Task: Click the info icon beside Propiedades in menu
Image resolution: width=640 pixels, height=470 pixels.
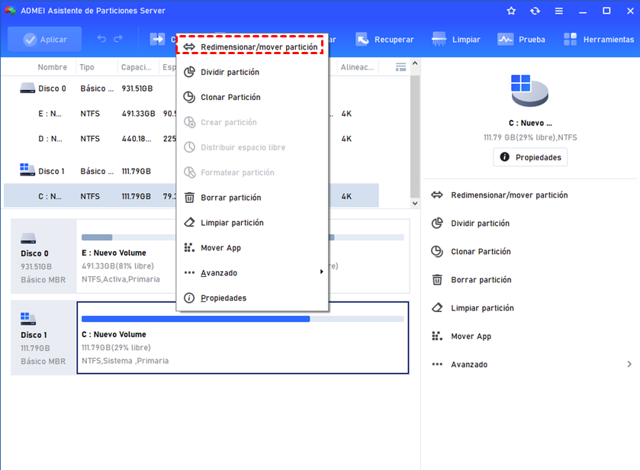Action: tap(189, 298)
